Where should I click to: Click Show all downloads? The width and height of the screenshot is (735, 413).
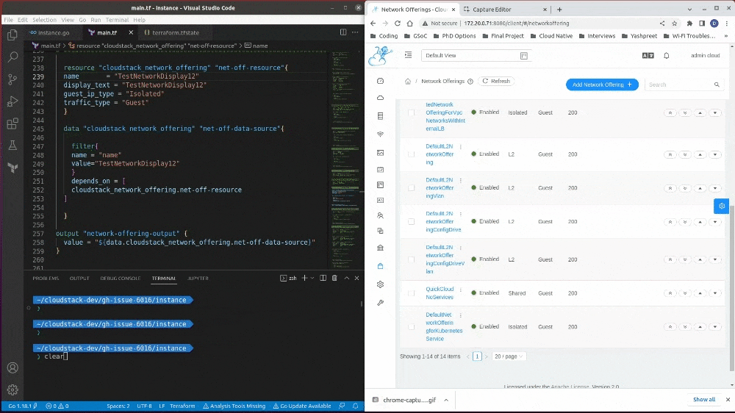point(704,400)
